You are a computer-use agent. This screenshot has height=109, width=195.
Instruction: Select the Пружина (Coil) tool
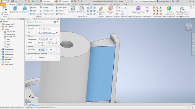coord(34,14)
